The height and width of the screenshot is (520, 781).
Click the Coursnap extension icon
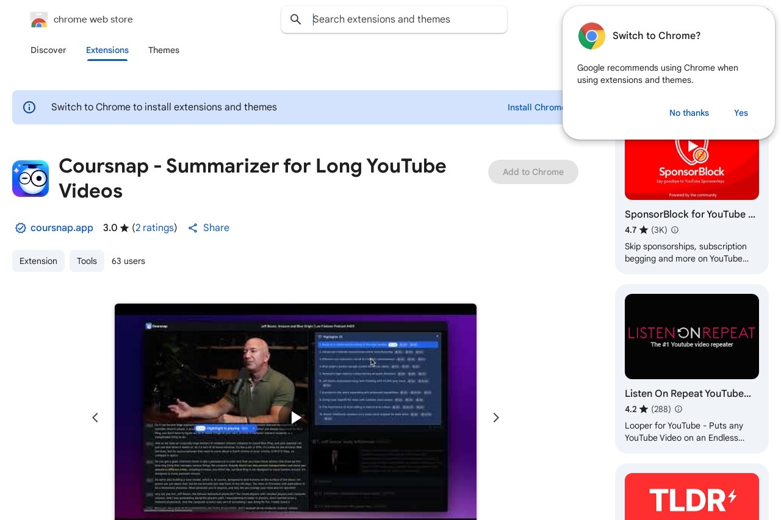pos(31,179)
